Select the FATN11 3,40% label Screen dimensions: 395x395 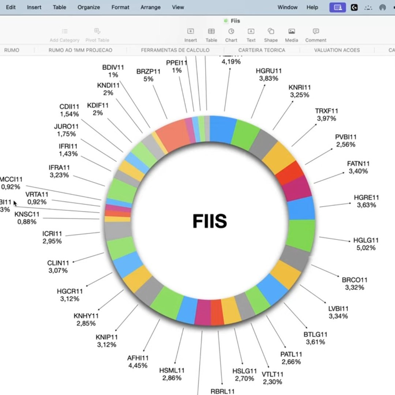point(358,167)
